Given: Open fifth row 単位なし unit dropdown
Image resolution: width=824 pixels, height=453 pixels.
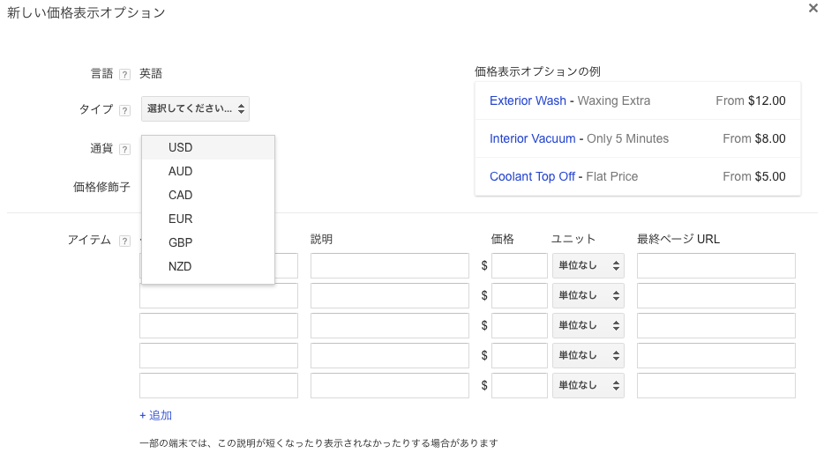Looking at the screenshot, I should pyautogui.click(x=588, y=385).
